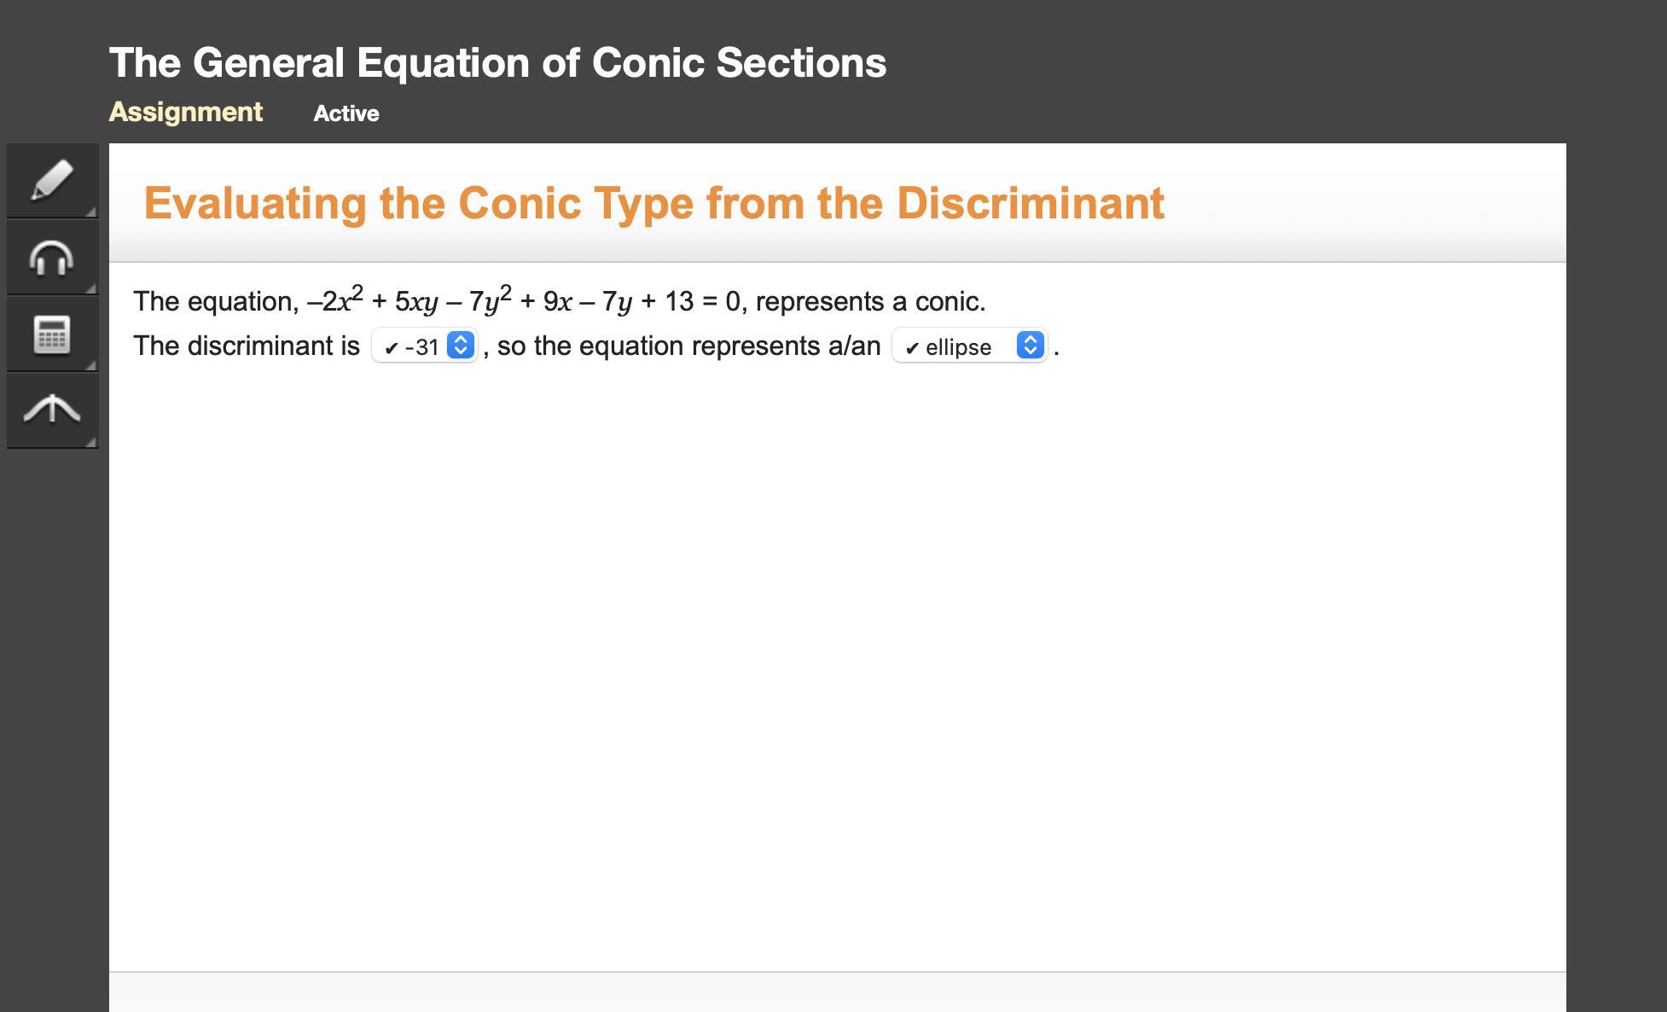Click the corner triangle on the calculator tool
Image resolution: width=1667 pixels, height=1012 pixels.
[x=91, y=364]
